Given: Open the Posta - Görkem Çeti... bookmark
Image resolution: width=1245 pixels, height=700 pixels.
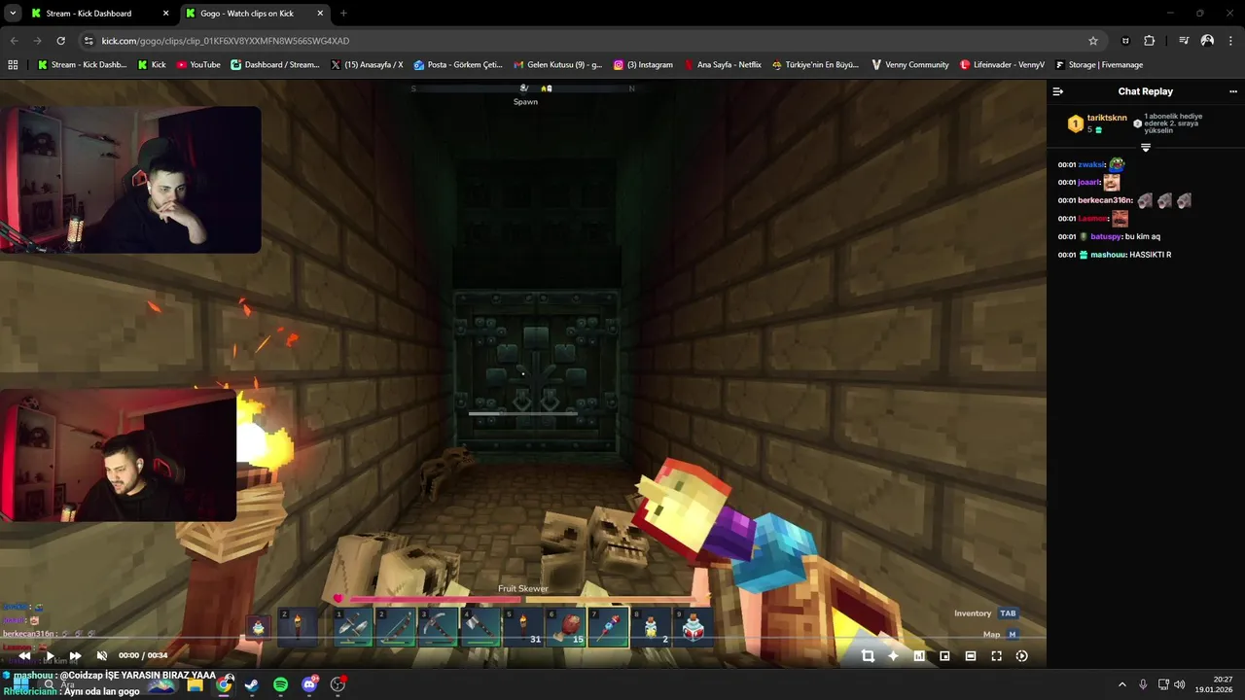Looking at the screenshot, I should (458, 65).
